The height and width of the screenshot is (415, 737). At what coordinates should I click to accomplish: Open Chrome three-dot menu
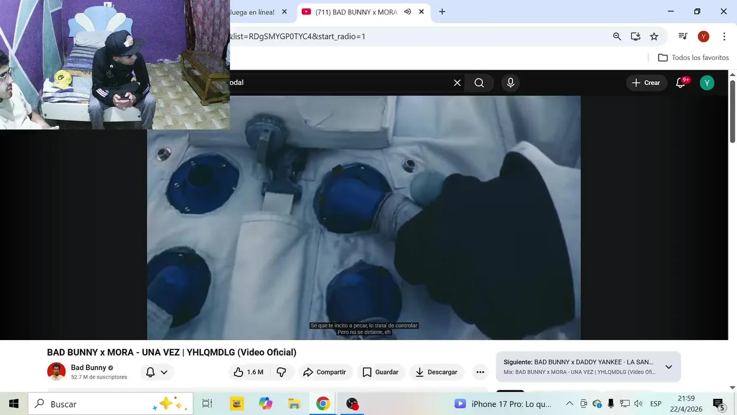724,36
